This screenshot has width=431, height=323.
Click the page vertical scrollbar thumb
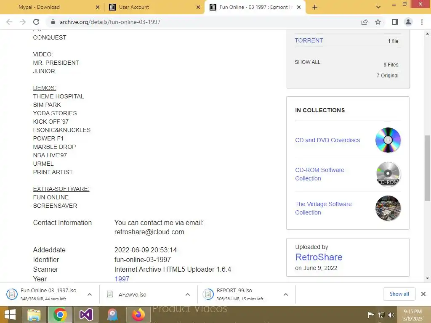pos(427,168)
